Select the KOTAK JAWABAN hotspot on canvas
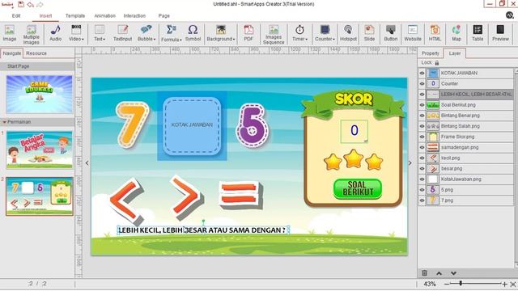 point(192,126)
